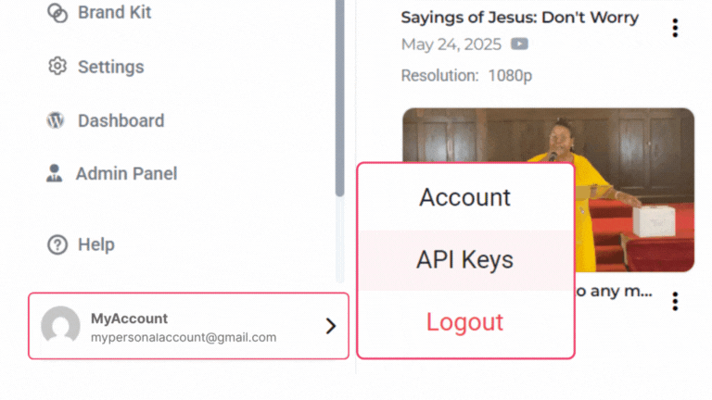
Task: Open the Help text link
Action: coord(96,244)
